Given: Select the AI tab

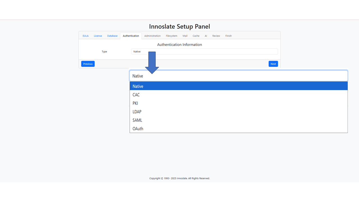Looking at the screenshot, I should click(206, 36).
